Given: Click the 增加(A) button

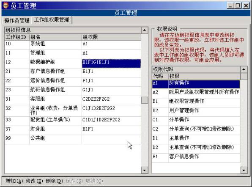Looking at the screenshot, I should (x=14, y=181).
